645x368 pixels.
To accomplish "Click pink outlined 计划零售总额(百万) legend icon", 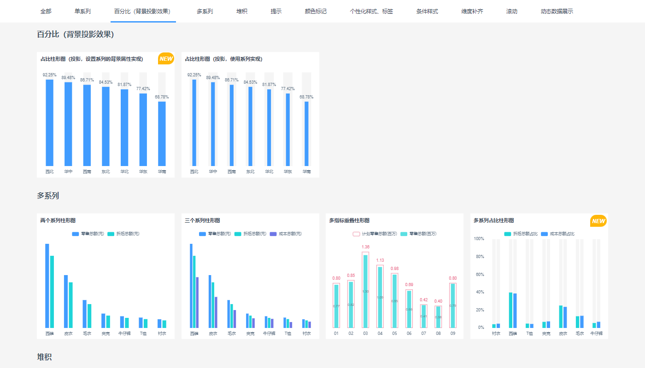I will point(356,234).
